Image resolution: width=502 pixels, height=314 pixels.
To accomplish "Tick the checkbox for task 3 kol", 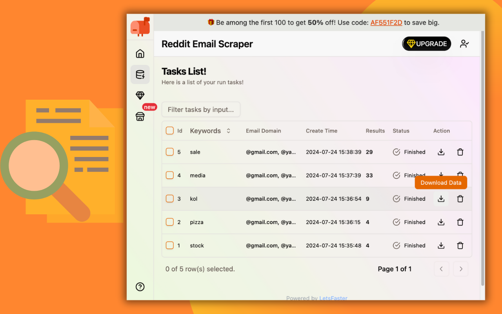I will [170, 199].
